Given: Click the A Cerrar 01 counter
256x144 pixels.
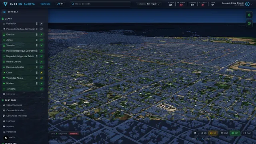Looking at the screenshot, I should (203, 4).
